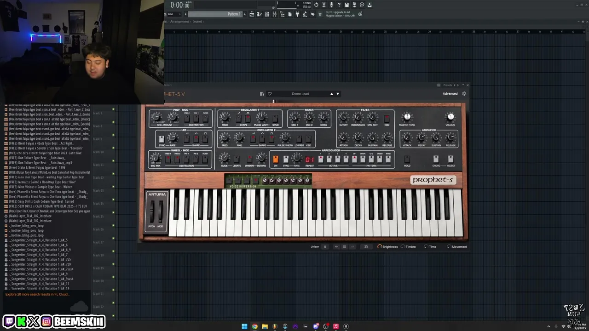Click the project picker icon beside the plug icon
Viewport: 589px width, 331px height.
(x=305, y=14)
